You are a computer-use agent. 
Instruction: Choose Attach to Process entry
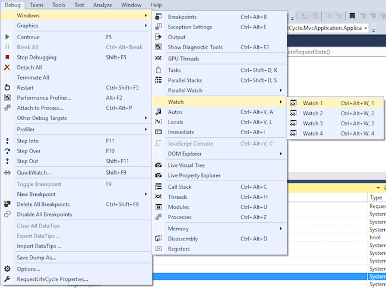(x=76, y=107)
